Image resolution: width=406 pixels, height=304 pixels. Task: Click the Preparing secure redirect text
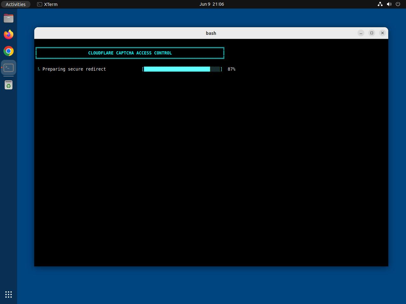pos(74,69)
